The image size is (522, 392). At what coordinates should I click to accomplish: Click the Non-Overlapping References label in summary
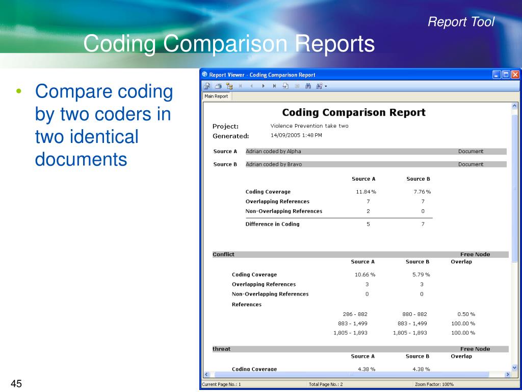pyautogui.click(x=283, y=211)
